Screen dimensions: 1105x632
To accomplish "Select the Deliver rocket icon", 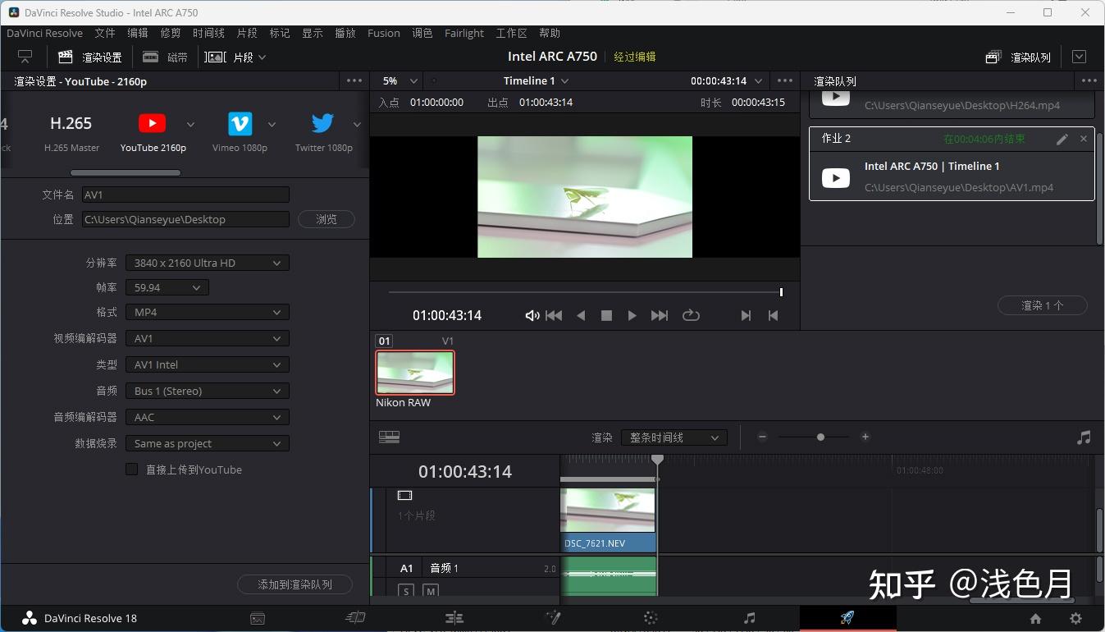I will [848, 618].
